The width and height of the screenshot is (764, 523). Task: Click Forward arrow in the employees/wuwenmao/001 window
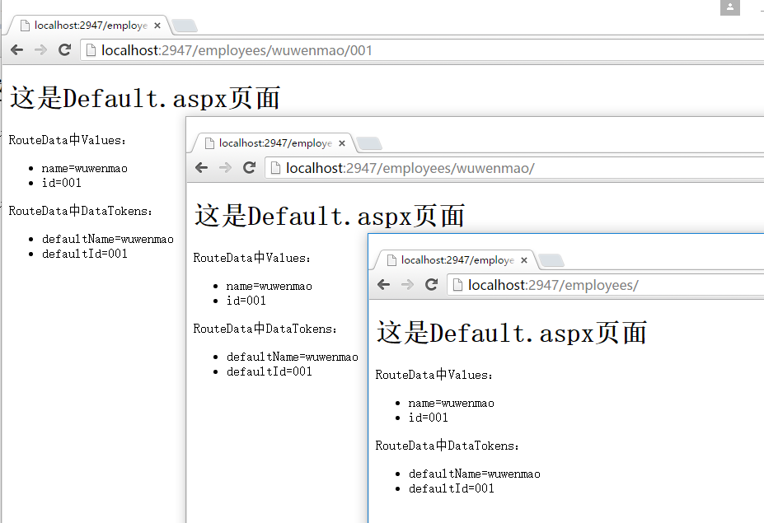click(x=41, y=49)
